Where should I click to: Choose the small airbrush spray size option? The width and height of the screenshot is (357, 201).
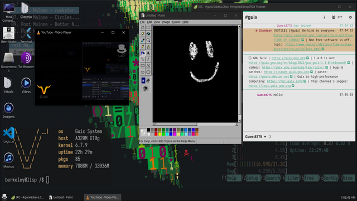pos(143,80)
